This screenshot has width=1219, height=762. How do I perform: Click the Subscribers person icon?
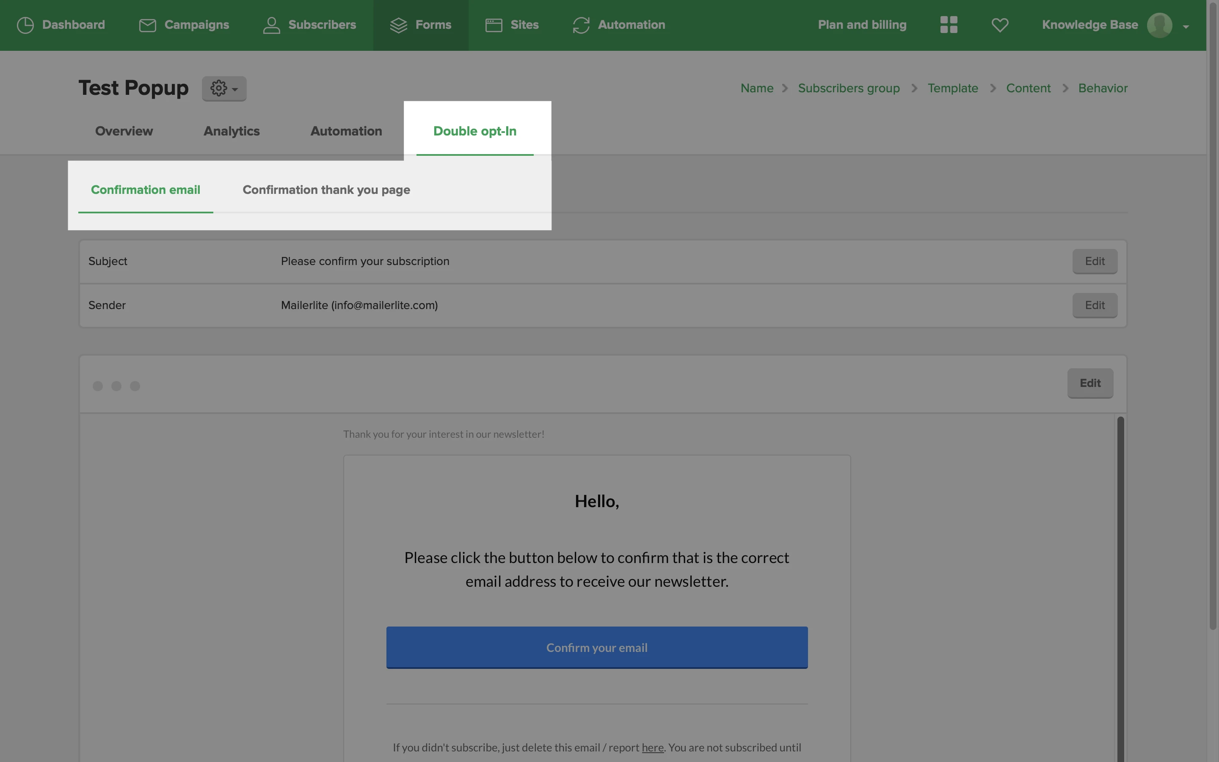point(271,25)
